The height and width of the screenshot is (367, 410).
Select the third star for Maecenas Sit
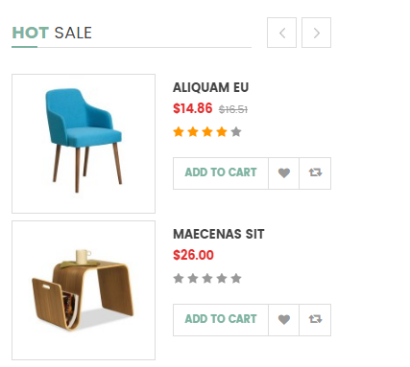[207, 278]
